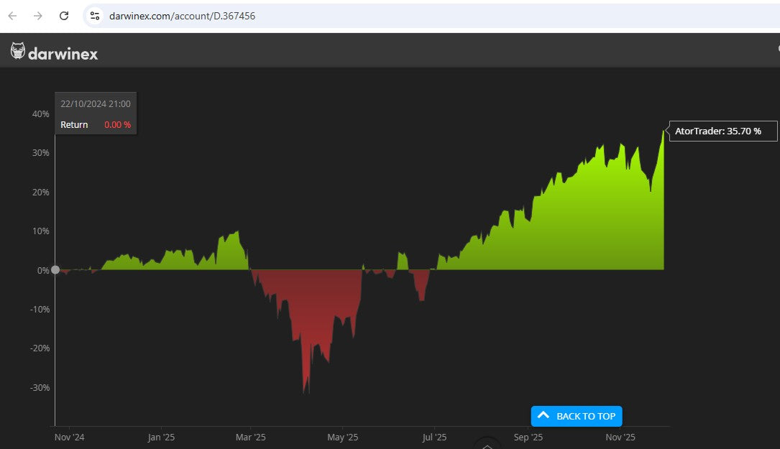This screenshot has width=780, height=449.
Task: Click the darwinex wordmark in header
Action: [63, 53]
